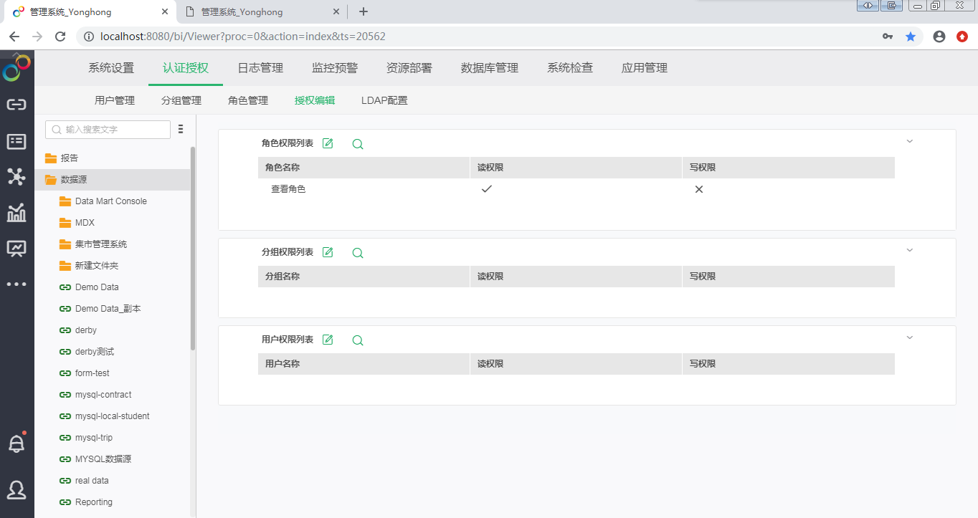Open the network node sidebar icon
This screenshot has height=518, width=978.
16,176
